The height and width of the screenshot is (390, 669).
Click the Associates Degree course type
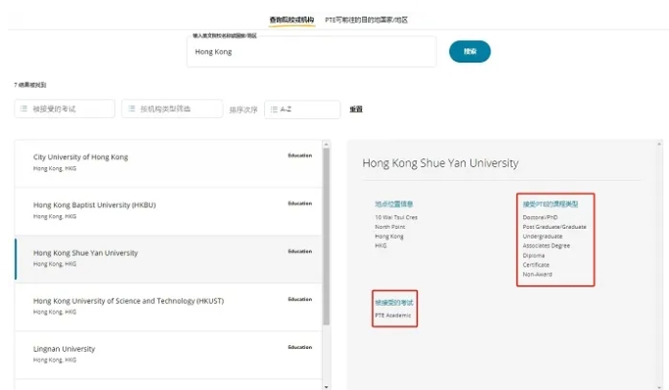click(547, 246)
